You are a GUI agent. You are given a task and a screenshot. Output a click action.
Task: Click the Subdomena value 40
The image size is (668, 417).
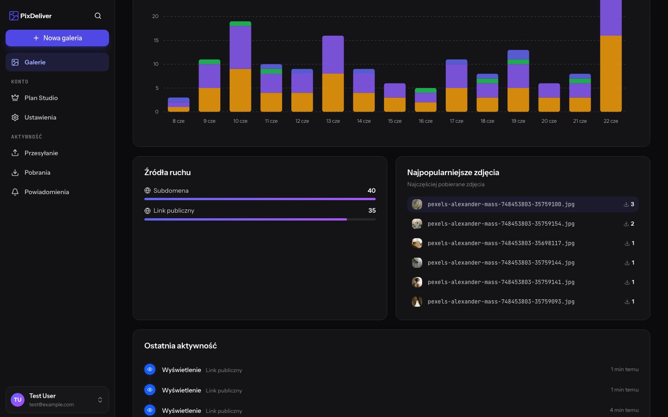pos(372,190)
